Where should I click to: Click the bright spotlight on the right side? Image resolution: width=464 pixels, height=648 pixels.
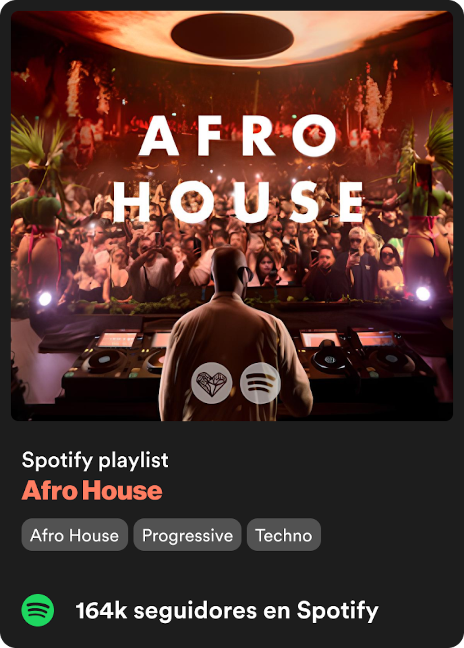tap(423, 294)
